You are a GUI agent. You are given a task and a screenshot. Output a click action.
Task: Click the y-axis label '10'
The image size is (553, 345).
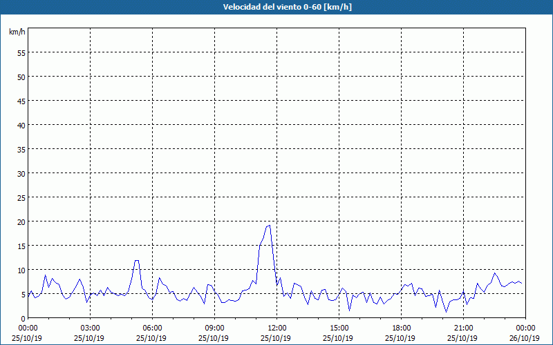(x=21, y=270)
